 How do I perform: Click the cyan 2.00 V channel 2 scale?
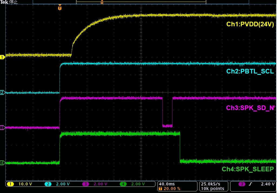(63, 184)
